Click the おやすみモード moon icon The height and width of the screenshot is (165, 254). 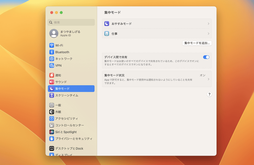(107, 24)
